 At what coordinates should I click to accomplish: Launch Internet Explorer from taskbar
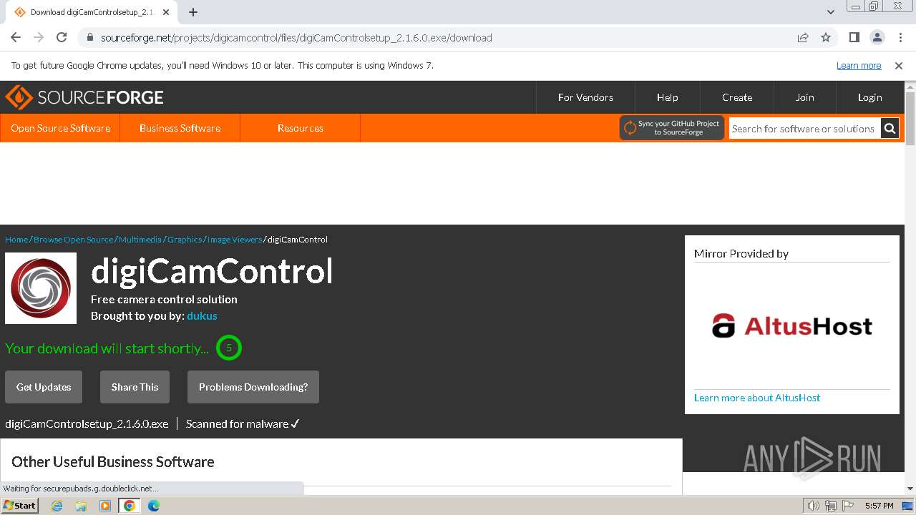point(57,506)
